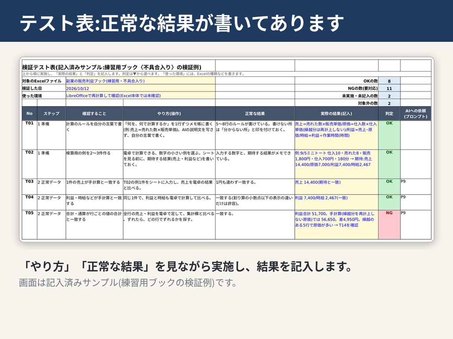Click the 対象のExcelファイル label cell
Viewport: 453px width, 339px height.
pos(44,81)
